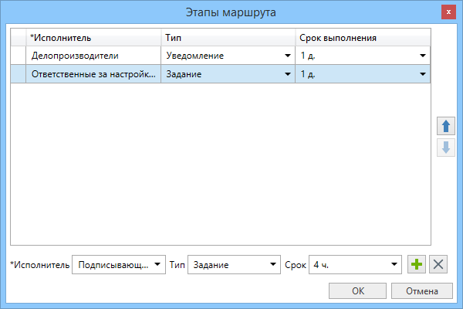Click the Срок выполнения column header

pos(363,38)
